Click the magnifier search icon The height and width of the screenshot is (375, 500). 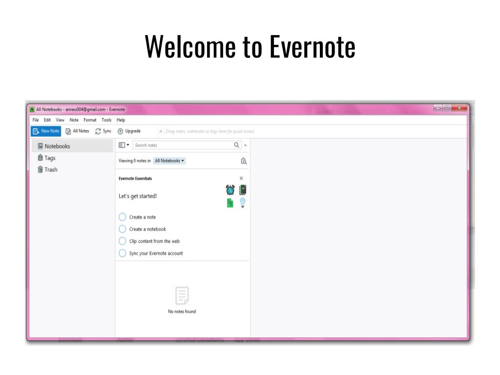click(237, 145)
